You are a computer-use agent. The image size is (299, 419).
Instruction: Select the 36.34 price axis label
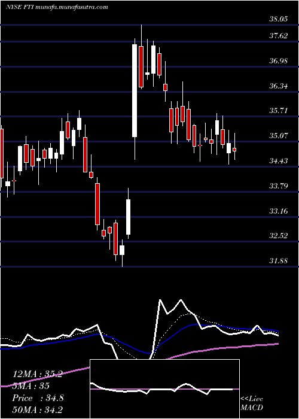coord(279,86)
